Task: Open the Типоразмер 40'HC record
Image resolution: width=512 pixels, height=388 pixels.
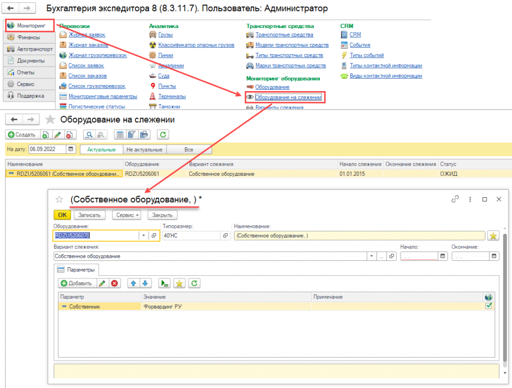Action: [x=225, y=236]
